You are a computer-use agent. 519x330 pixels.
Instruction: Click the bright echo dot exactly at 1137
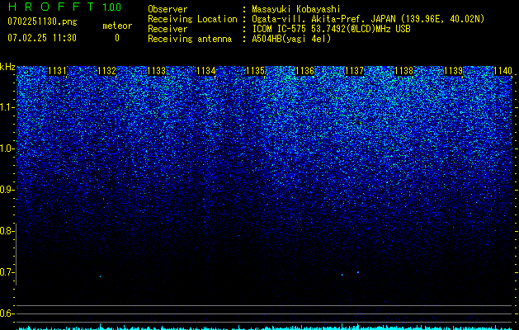358,272
